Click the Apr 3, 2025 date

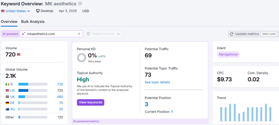point(68,11)
